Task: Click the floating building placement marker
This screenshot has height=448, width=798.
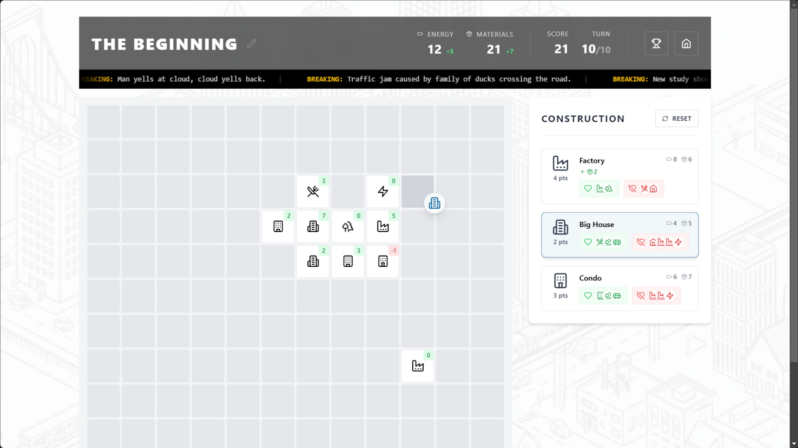Action: tap(434, 203)
